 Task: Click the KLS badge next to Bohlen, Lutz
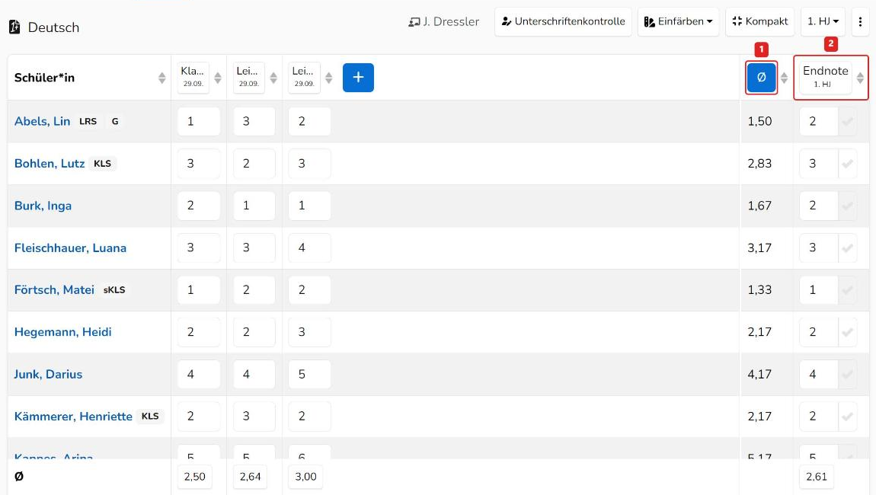pyautogui.click(x=102, y=164)
